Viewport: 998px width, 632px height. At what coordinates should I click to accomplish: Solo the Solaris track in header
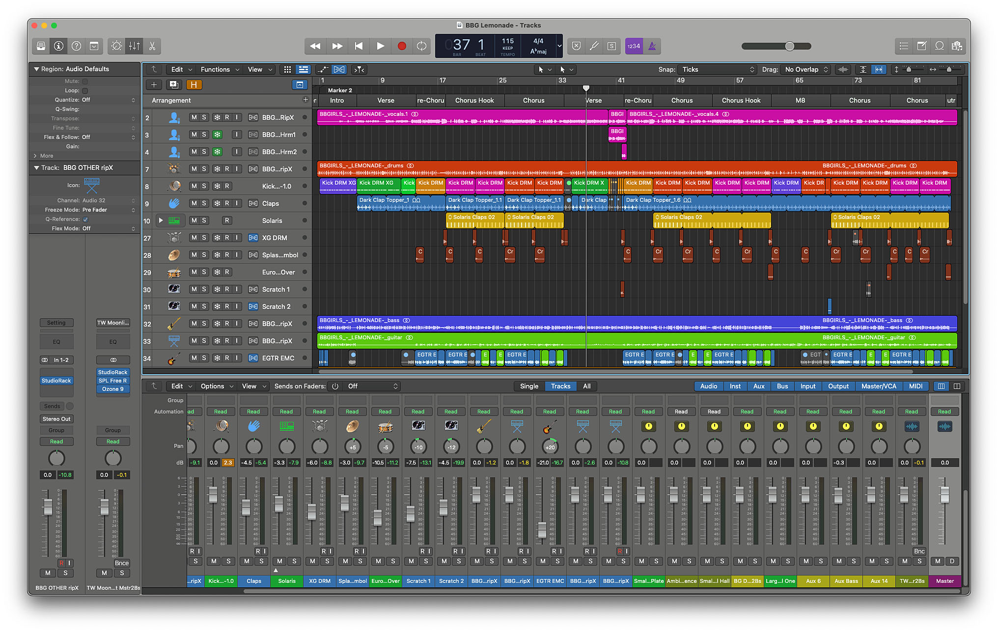tap(204, 220)
